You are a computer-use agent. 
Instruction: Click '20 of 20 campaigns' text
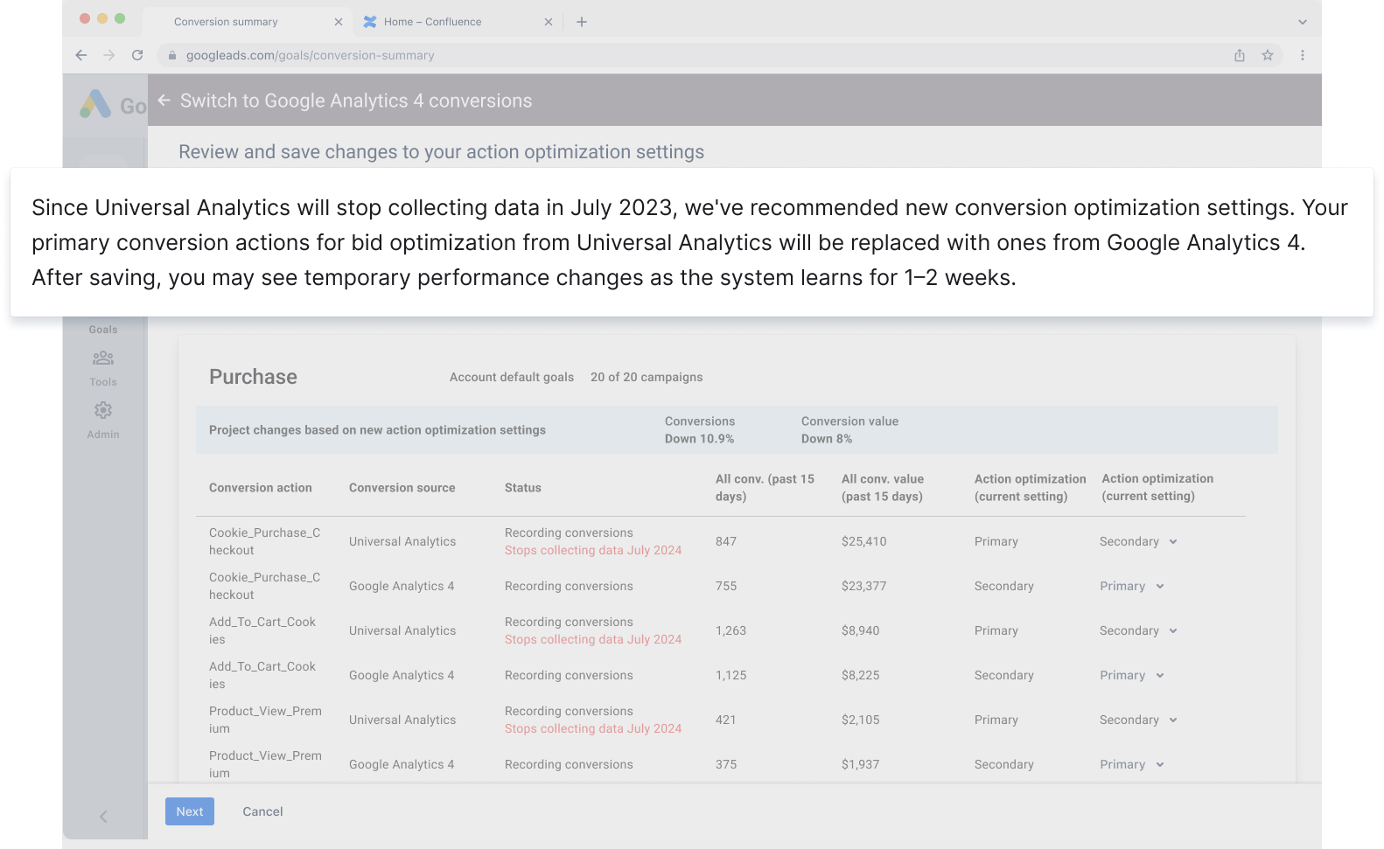[x=647, y=377]
